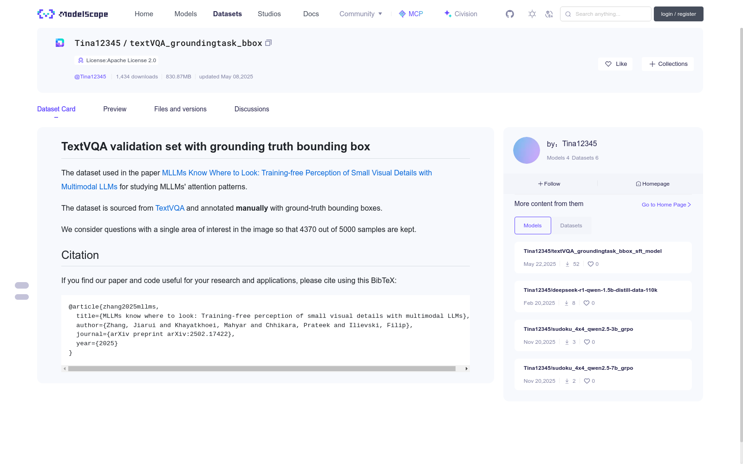This screenshot has width=743, height=464.
Task: Click the page vertical scrollbar
Action: click(741, 234)
